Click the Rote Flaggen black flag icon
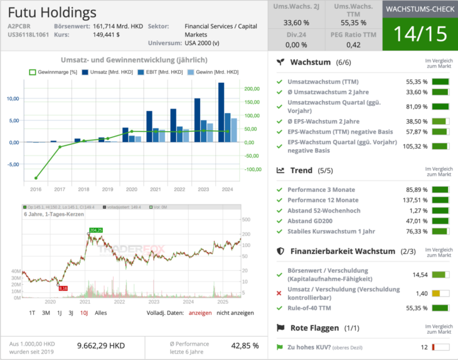This screenshot has width=458, height=360. pyautogui.click(x=280, y=328)
